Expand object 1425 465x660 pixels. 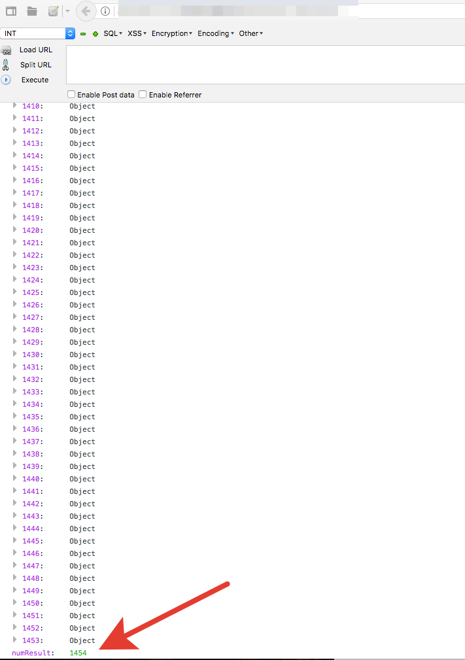[15, 292]
